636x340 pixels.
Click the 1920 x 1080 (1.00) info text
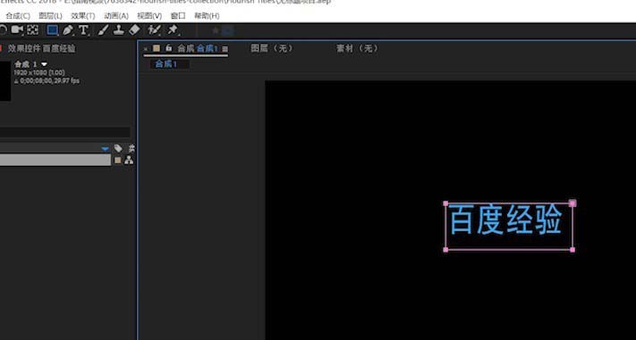point(39,73)
